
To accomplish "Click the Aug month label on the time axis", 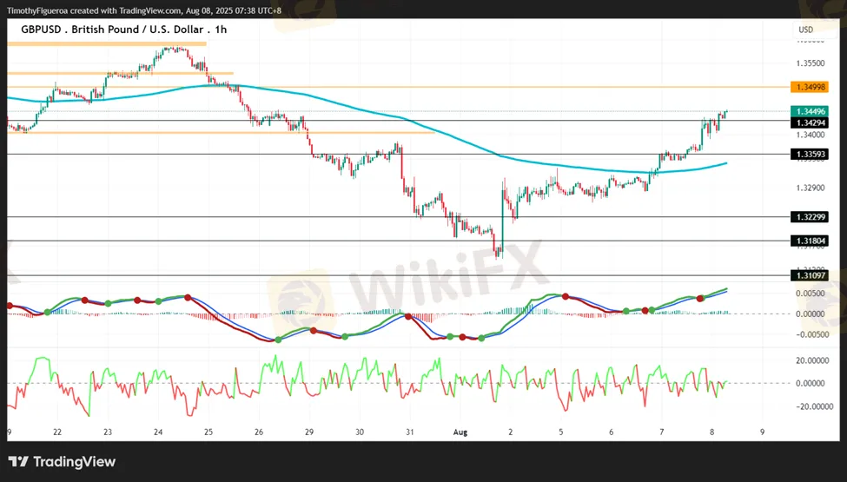I will (460, 432).
